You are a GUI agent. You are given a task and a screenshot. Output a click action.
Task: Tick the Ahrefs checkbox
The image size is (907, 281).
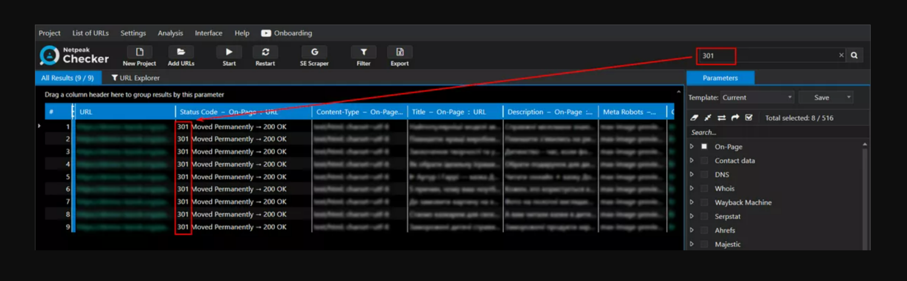coord(704,230)
